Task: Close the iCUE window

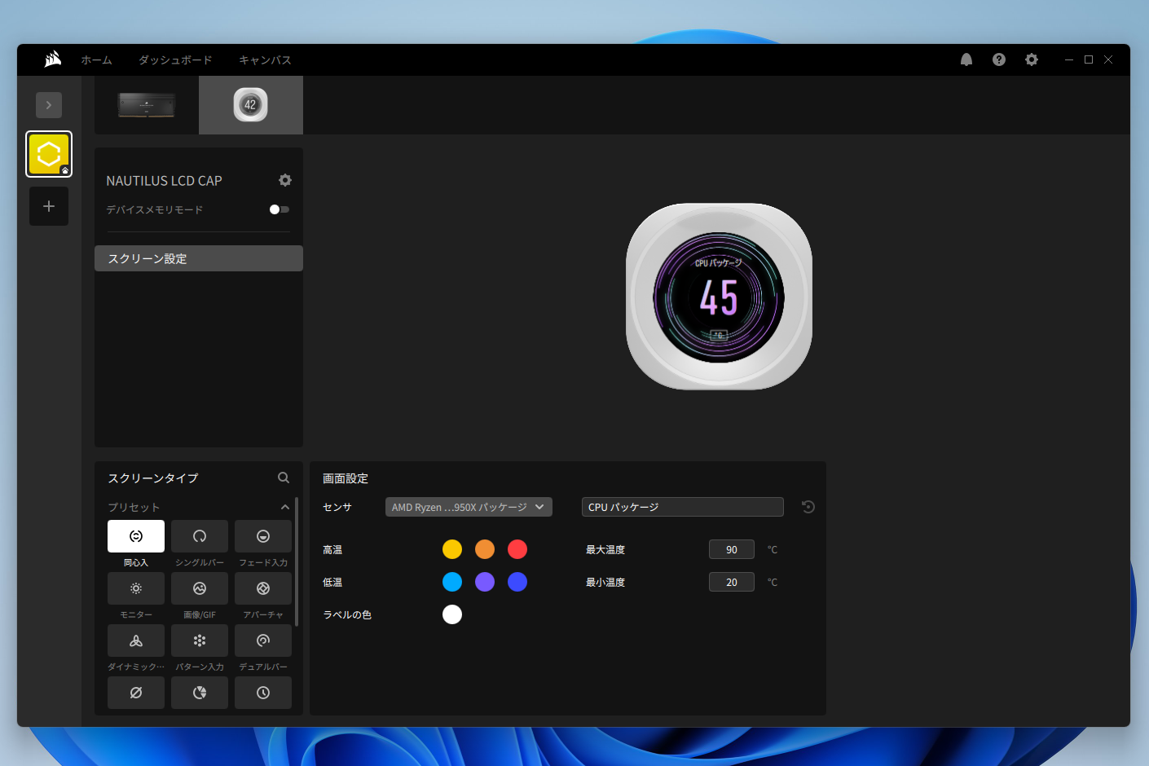Action: (x=1108, y=59)
